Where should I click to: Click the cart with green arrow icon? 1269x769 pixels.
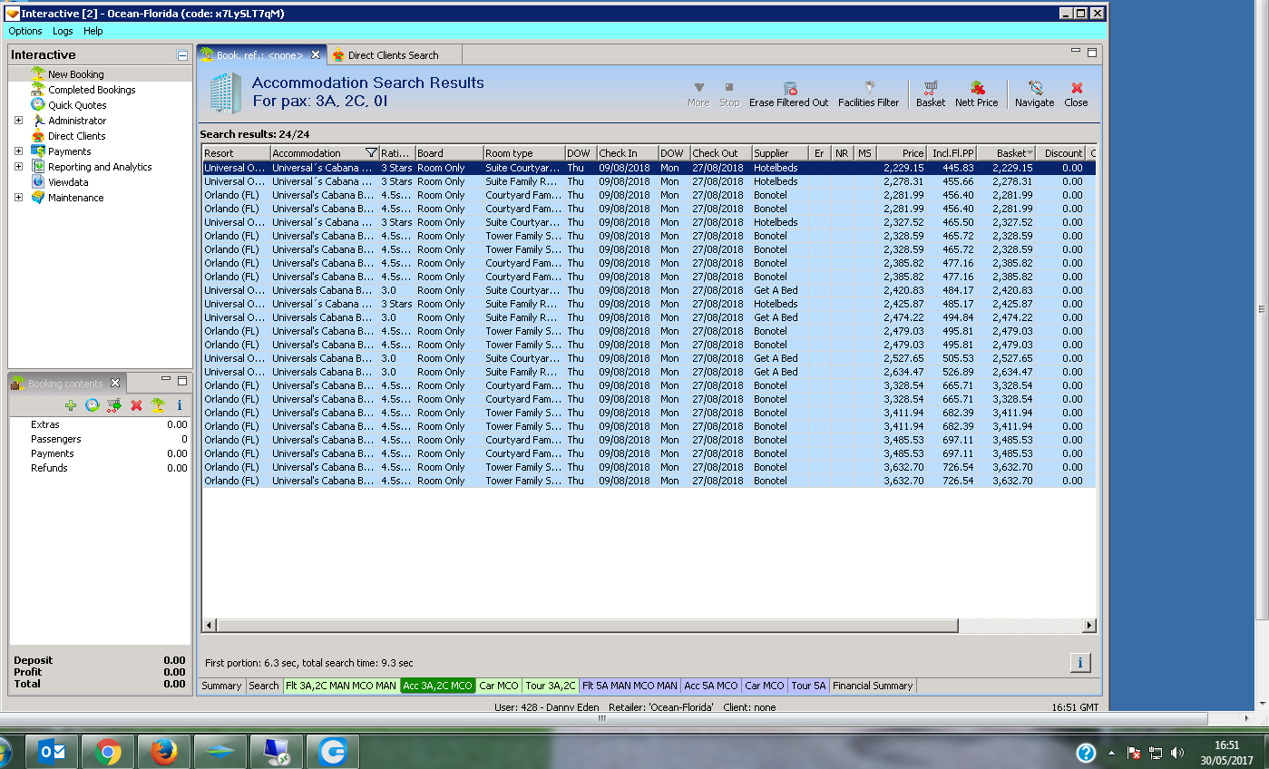[x=114, y=405]
